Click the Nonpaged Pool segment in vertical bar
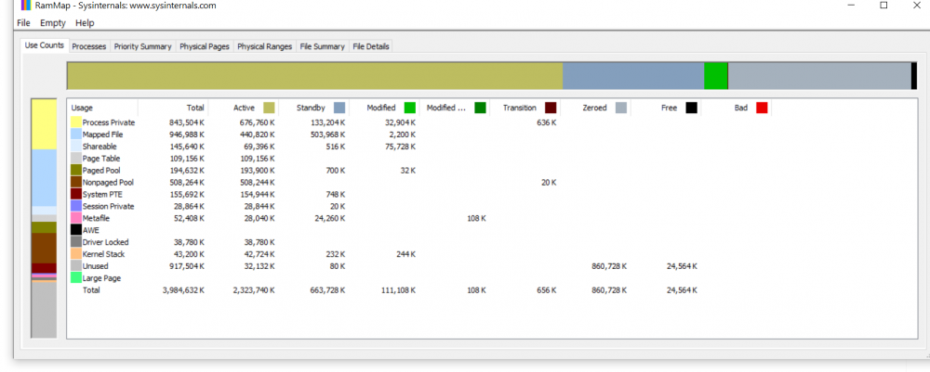 tap(44, 248)
